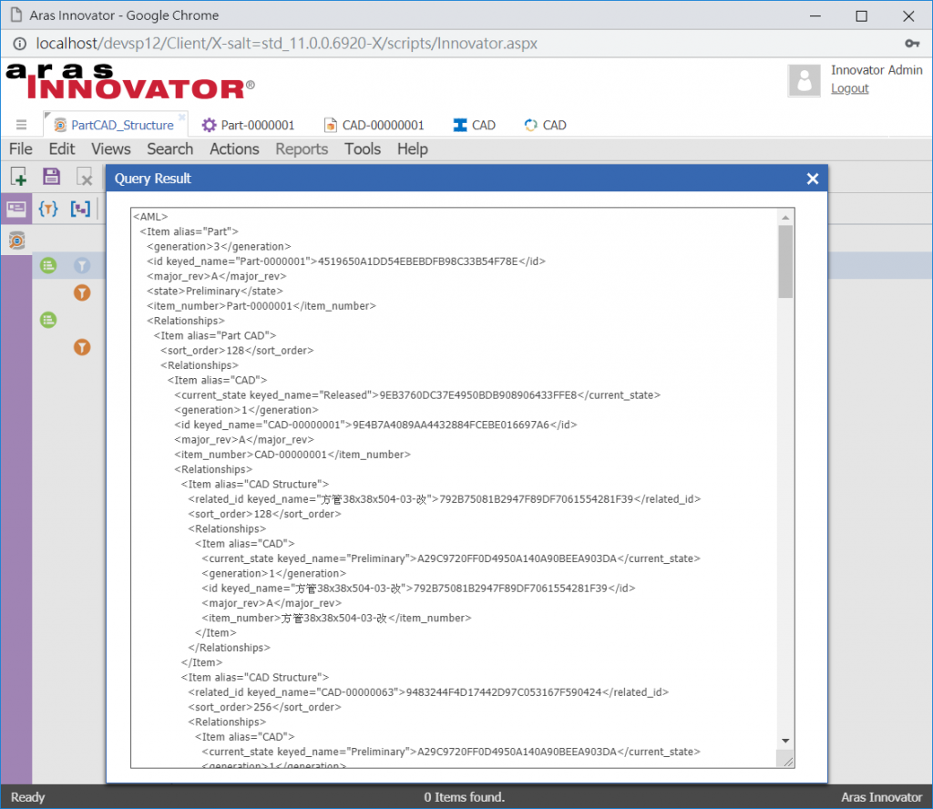
Task: Select the query definition sidebar icon
Action: (16, 241)
